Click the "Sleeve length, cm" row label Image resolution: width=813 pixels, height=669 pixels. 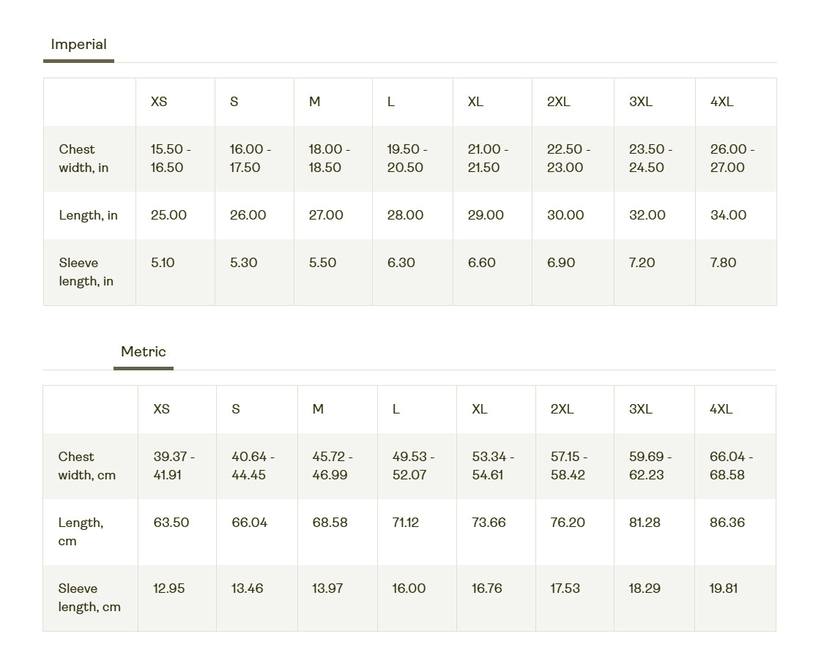[89, 597]
